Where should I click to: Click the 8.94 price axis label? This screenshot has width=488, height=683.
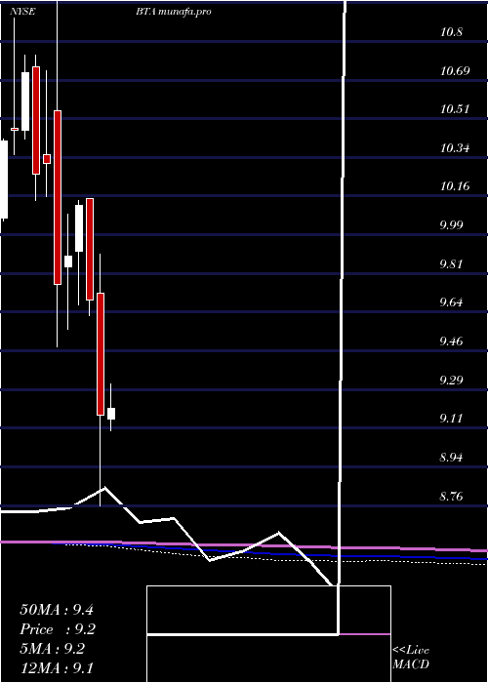pyautogui.click(x=452, y=457)
